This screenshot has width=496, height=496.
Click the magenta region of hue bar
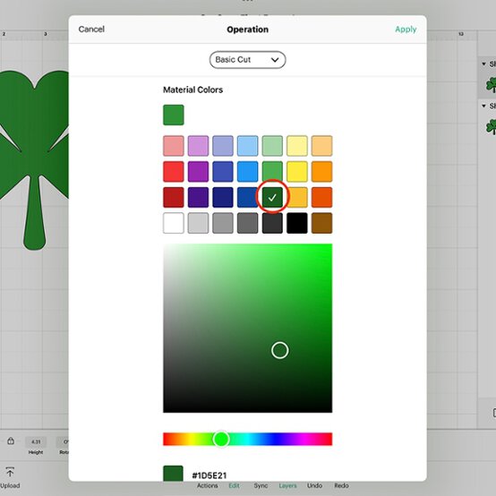[x=305, y=439]
